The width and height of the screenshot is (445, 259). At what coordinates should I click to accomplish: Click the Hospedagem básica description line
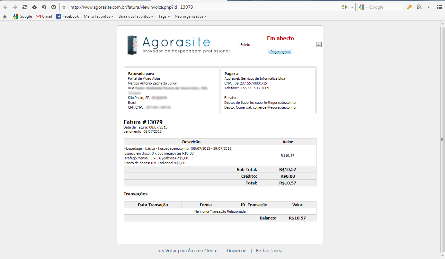[178, 148]
